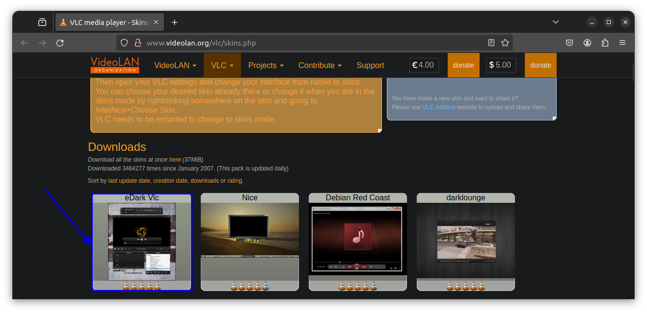
Task: Open the list all tabs chevron
Action: (556, 22)
